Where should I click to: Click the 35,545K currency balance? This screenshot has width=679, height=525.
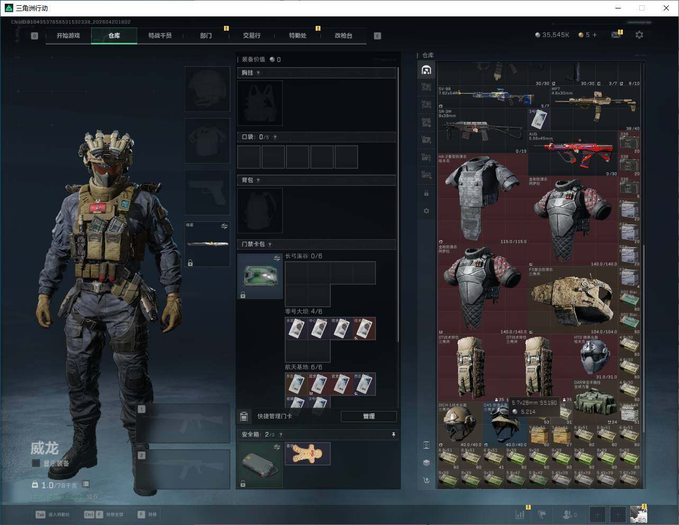point(552,35)
